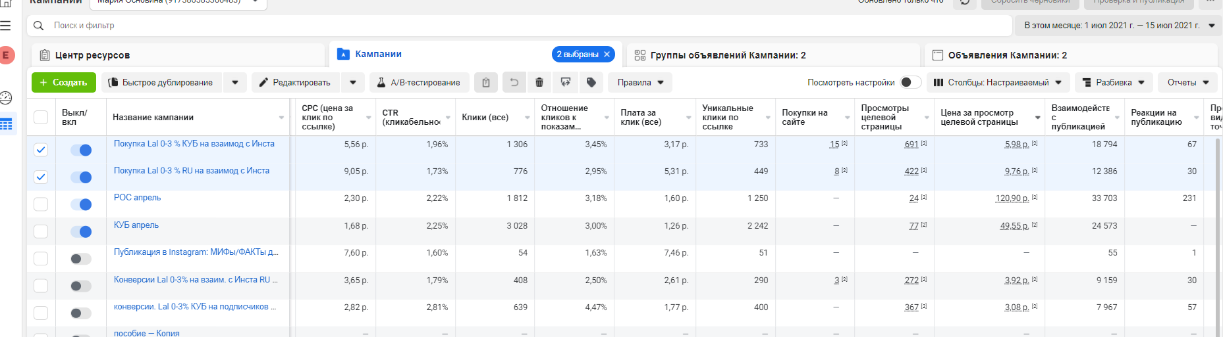Open the hamburger menu in left sidebar
Screen dimensions: 1223x337
point(6,26)
